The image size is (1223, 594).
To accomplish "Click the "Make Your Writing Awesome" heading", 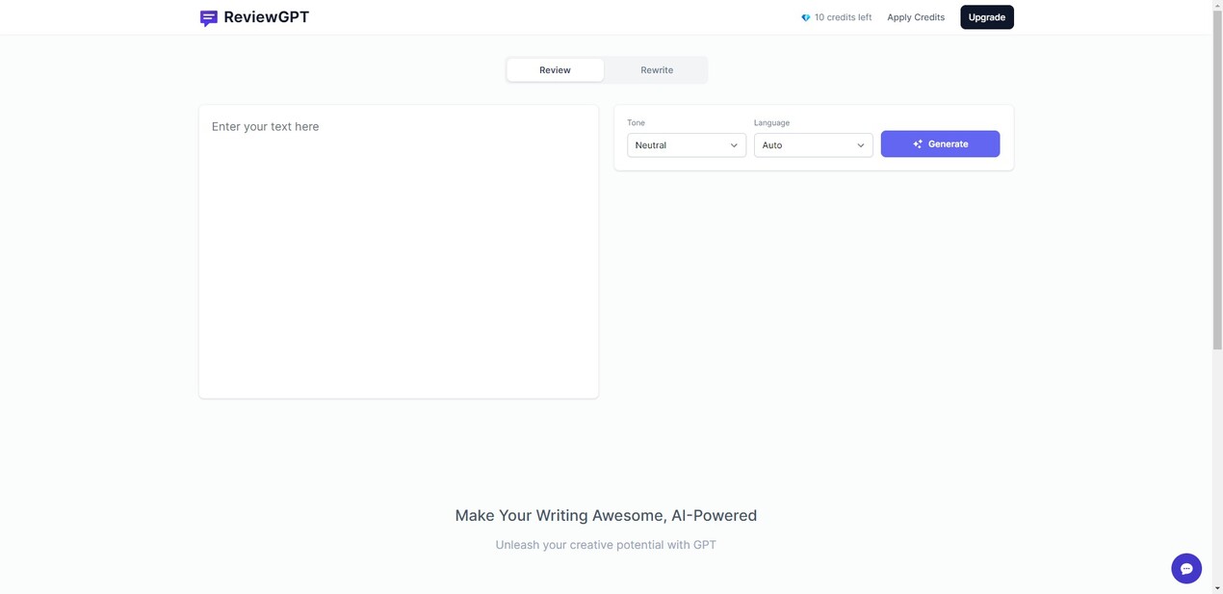I will 606,515.
